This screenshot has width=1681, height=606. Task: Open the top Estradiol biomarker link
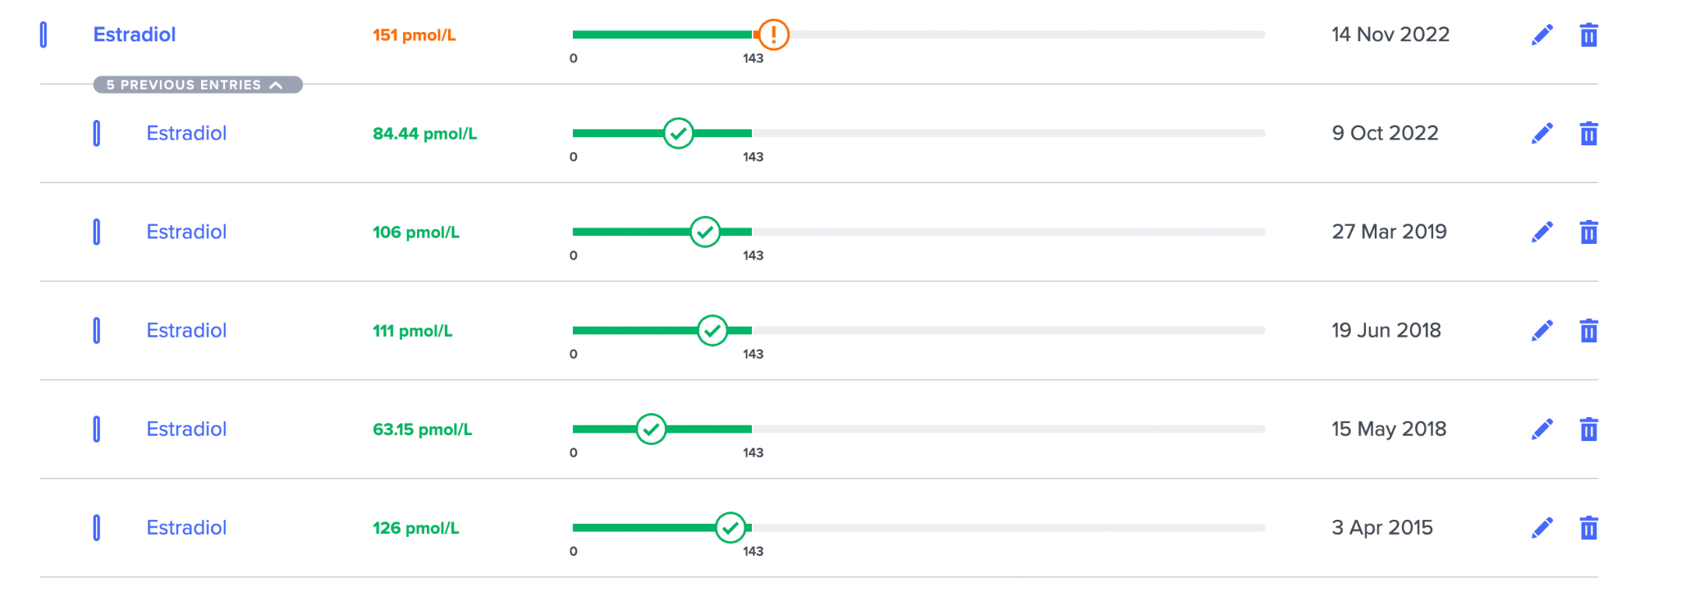click(x=135, y=34)
